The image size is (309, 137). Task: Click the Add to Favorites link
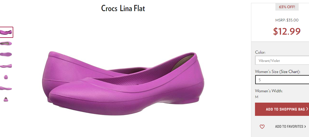289,127
